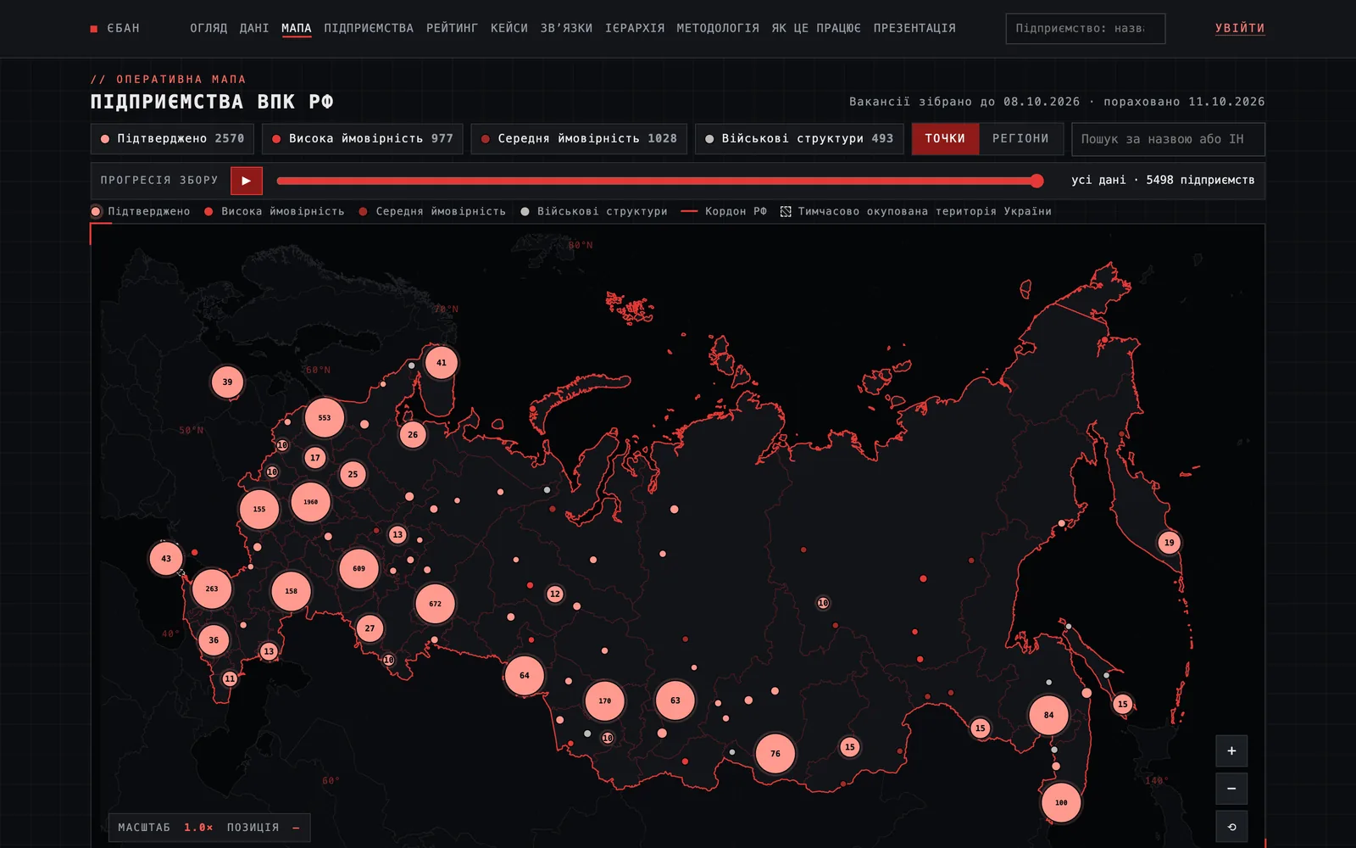
Task: Reset map view with the rotate icon
Action: coord(1231,827)
